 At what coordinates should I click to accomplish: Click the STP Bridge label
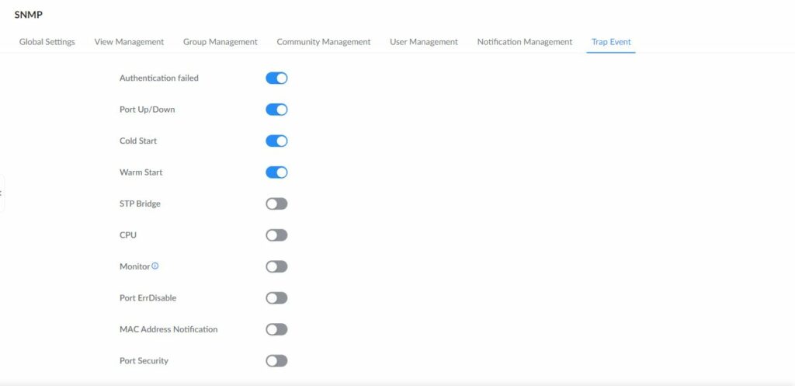pyautogui.click(x=140, y=204)
